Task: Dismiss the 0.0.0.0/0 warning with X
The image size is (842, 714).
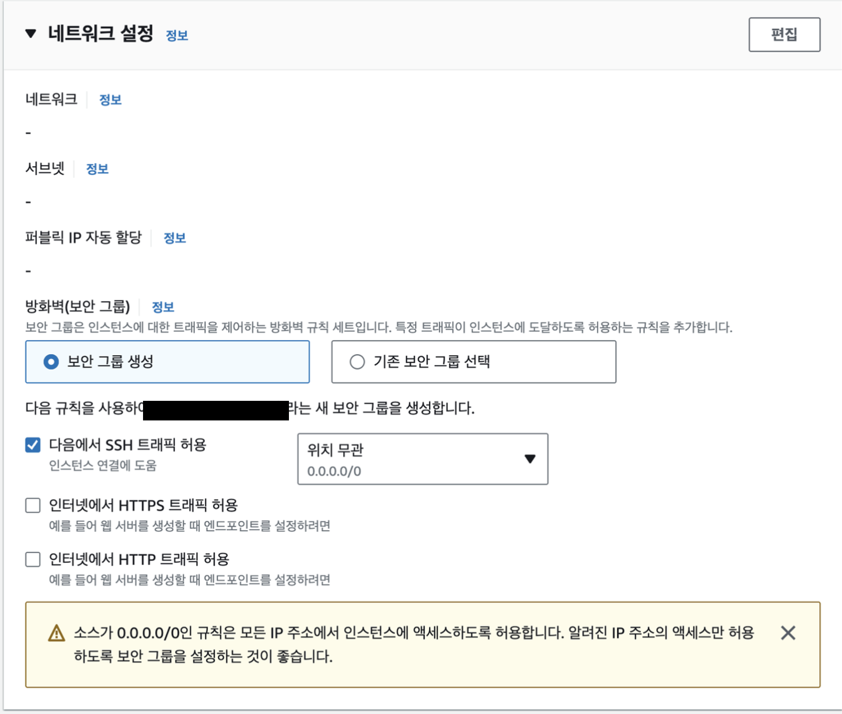Action: pos(788,633)
